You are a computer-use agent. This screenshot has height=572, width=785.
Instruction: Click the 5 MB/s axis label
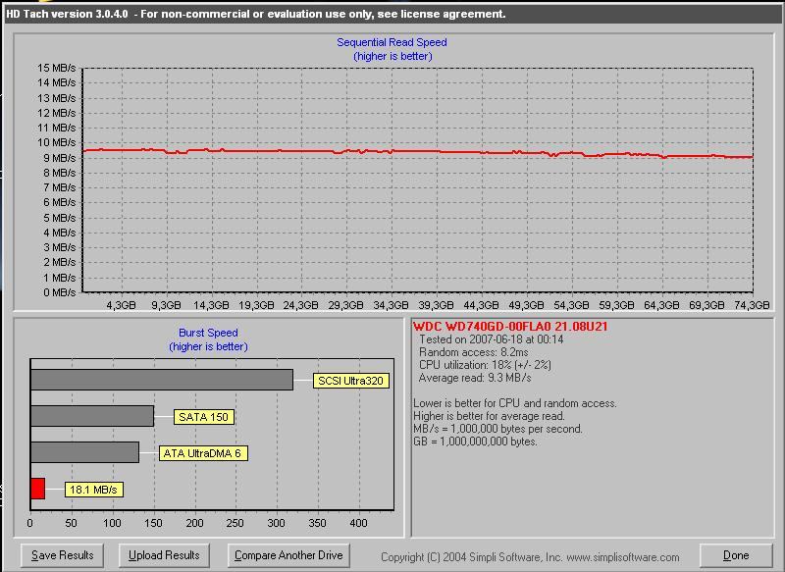coord(59,218)
